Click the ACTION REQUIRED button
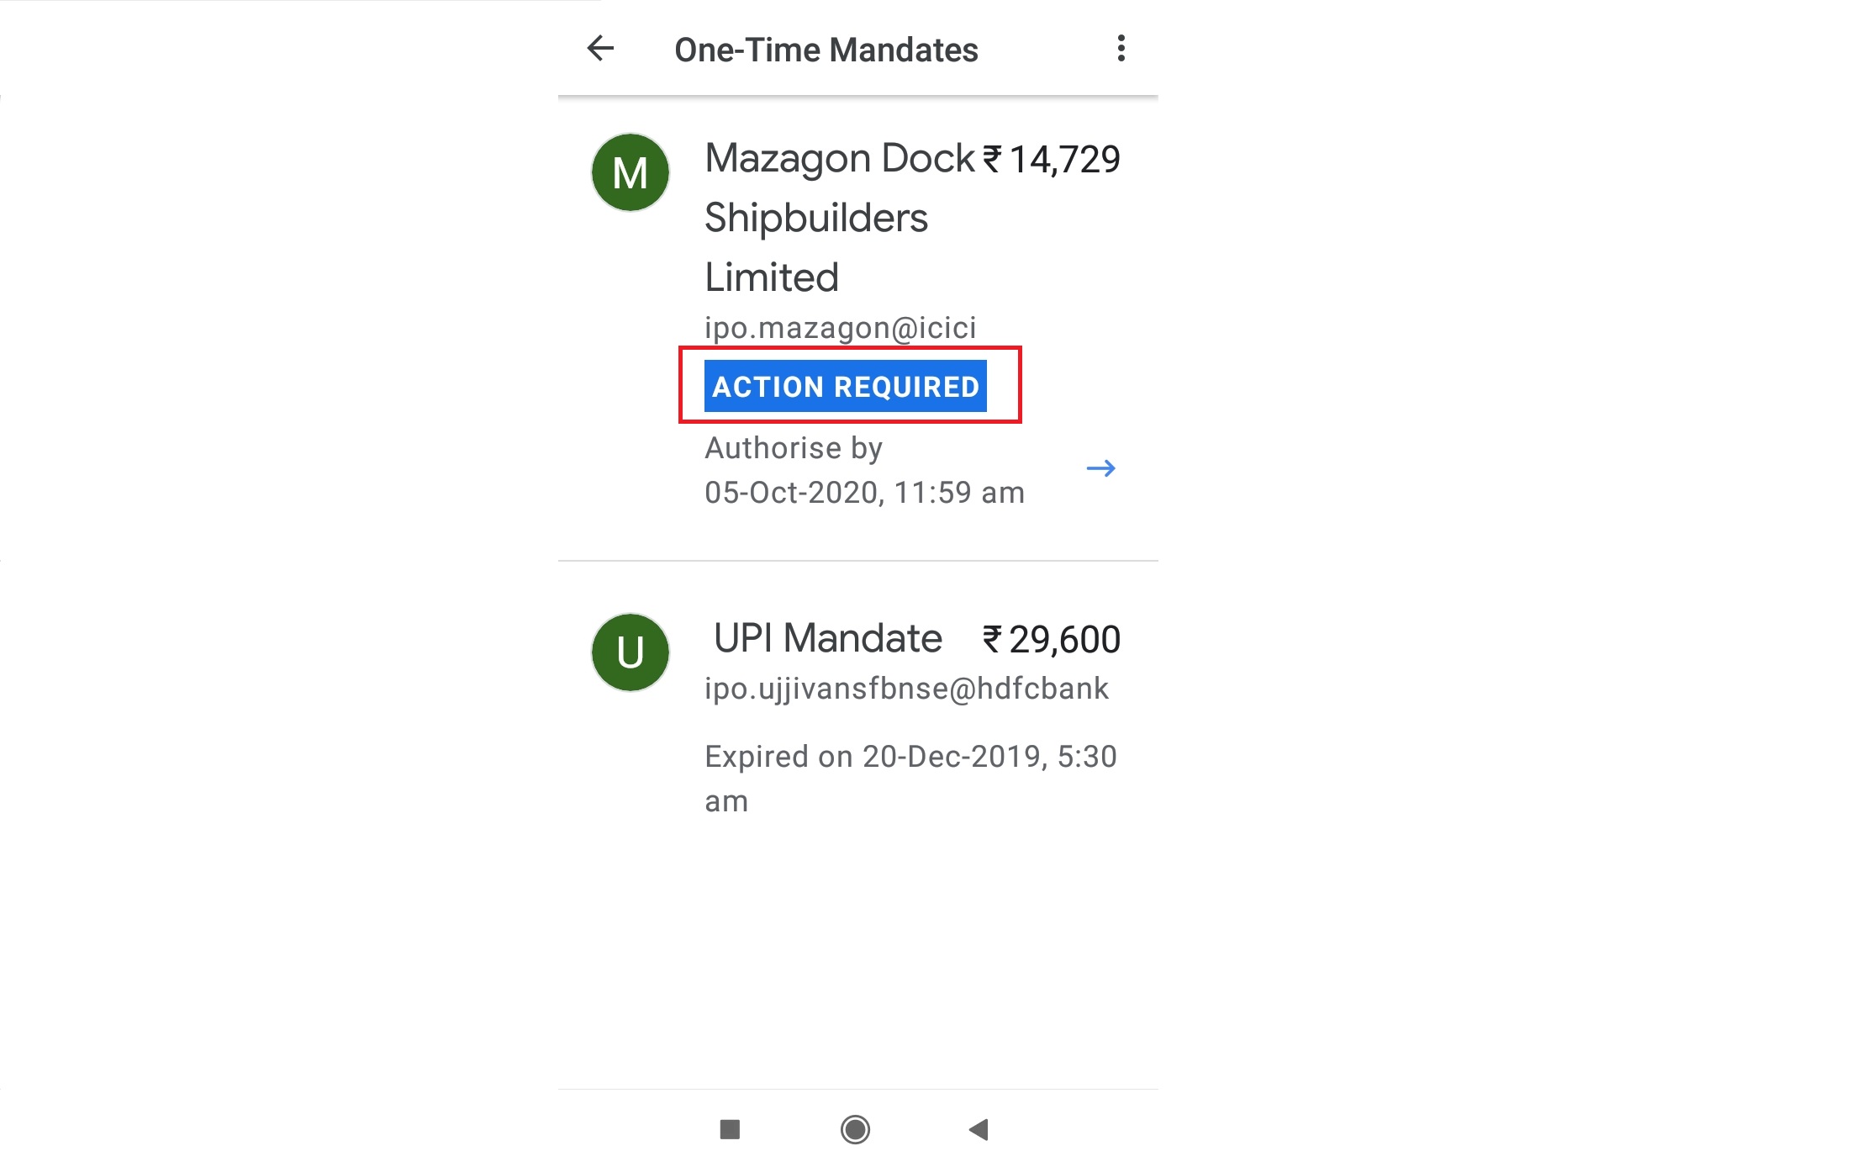This screenshot has width=1873, height=1167. 846,386
